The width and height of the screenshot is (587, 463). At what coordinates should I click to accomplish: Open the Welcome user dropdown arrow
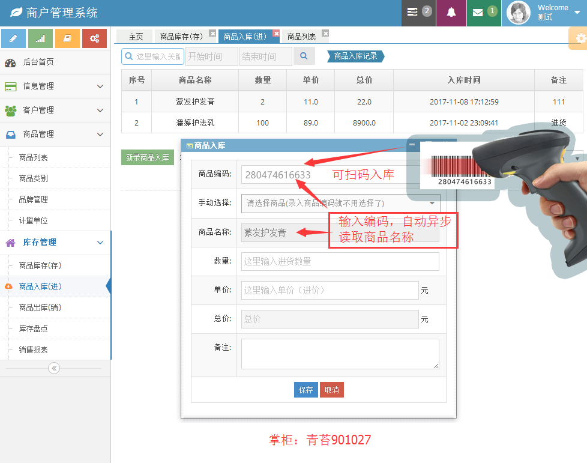pos(577,12)
